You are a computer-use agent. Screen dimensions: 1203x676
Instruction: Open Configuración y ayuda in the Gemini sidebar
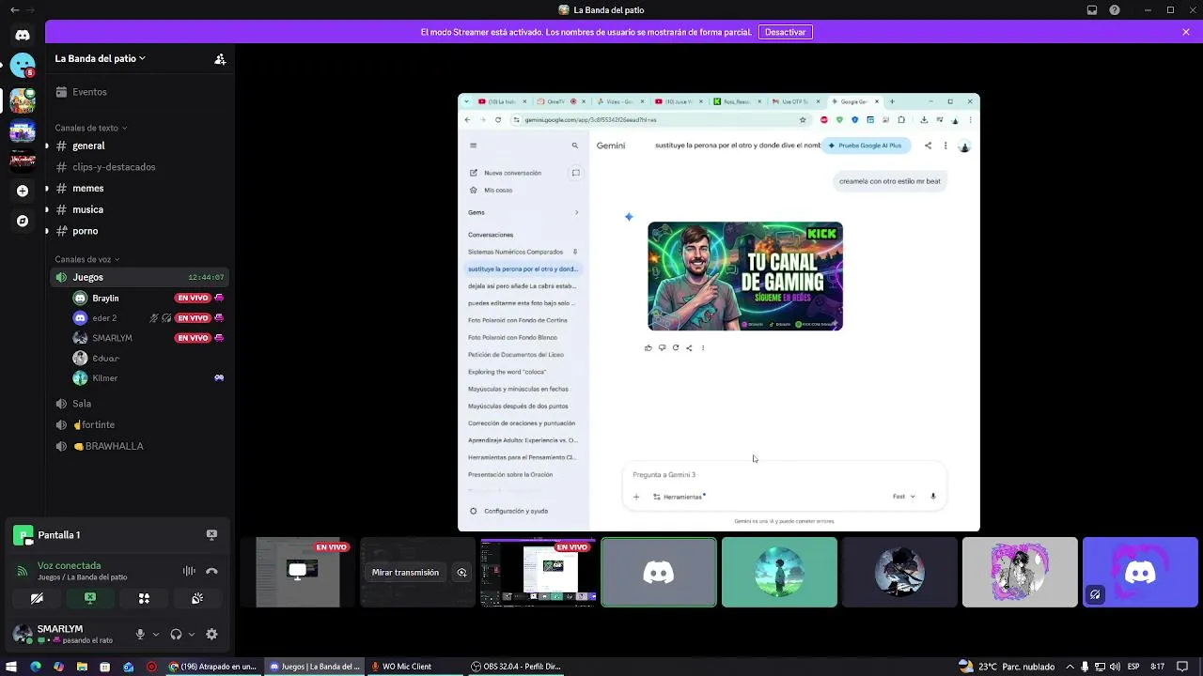(x=516, y=511)
